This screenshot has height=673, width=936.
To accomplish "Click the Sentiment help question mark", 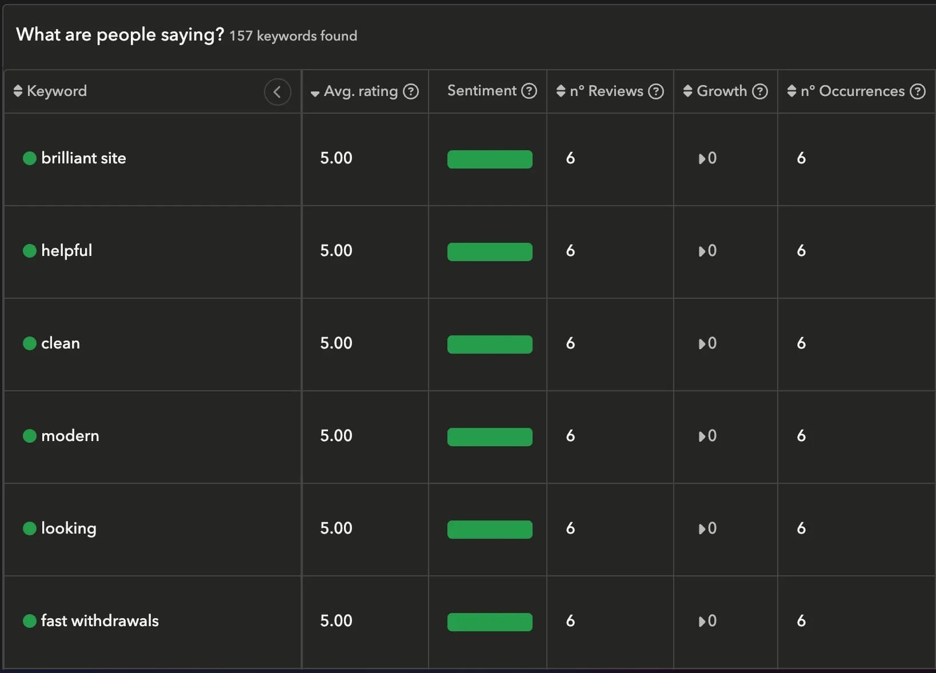I will coord(529,91).
